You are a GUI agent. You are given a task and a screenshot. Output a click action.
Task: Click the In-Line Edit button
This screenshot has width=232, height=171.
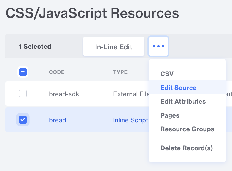pos(114,47)
